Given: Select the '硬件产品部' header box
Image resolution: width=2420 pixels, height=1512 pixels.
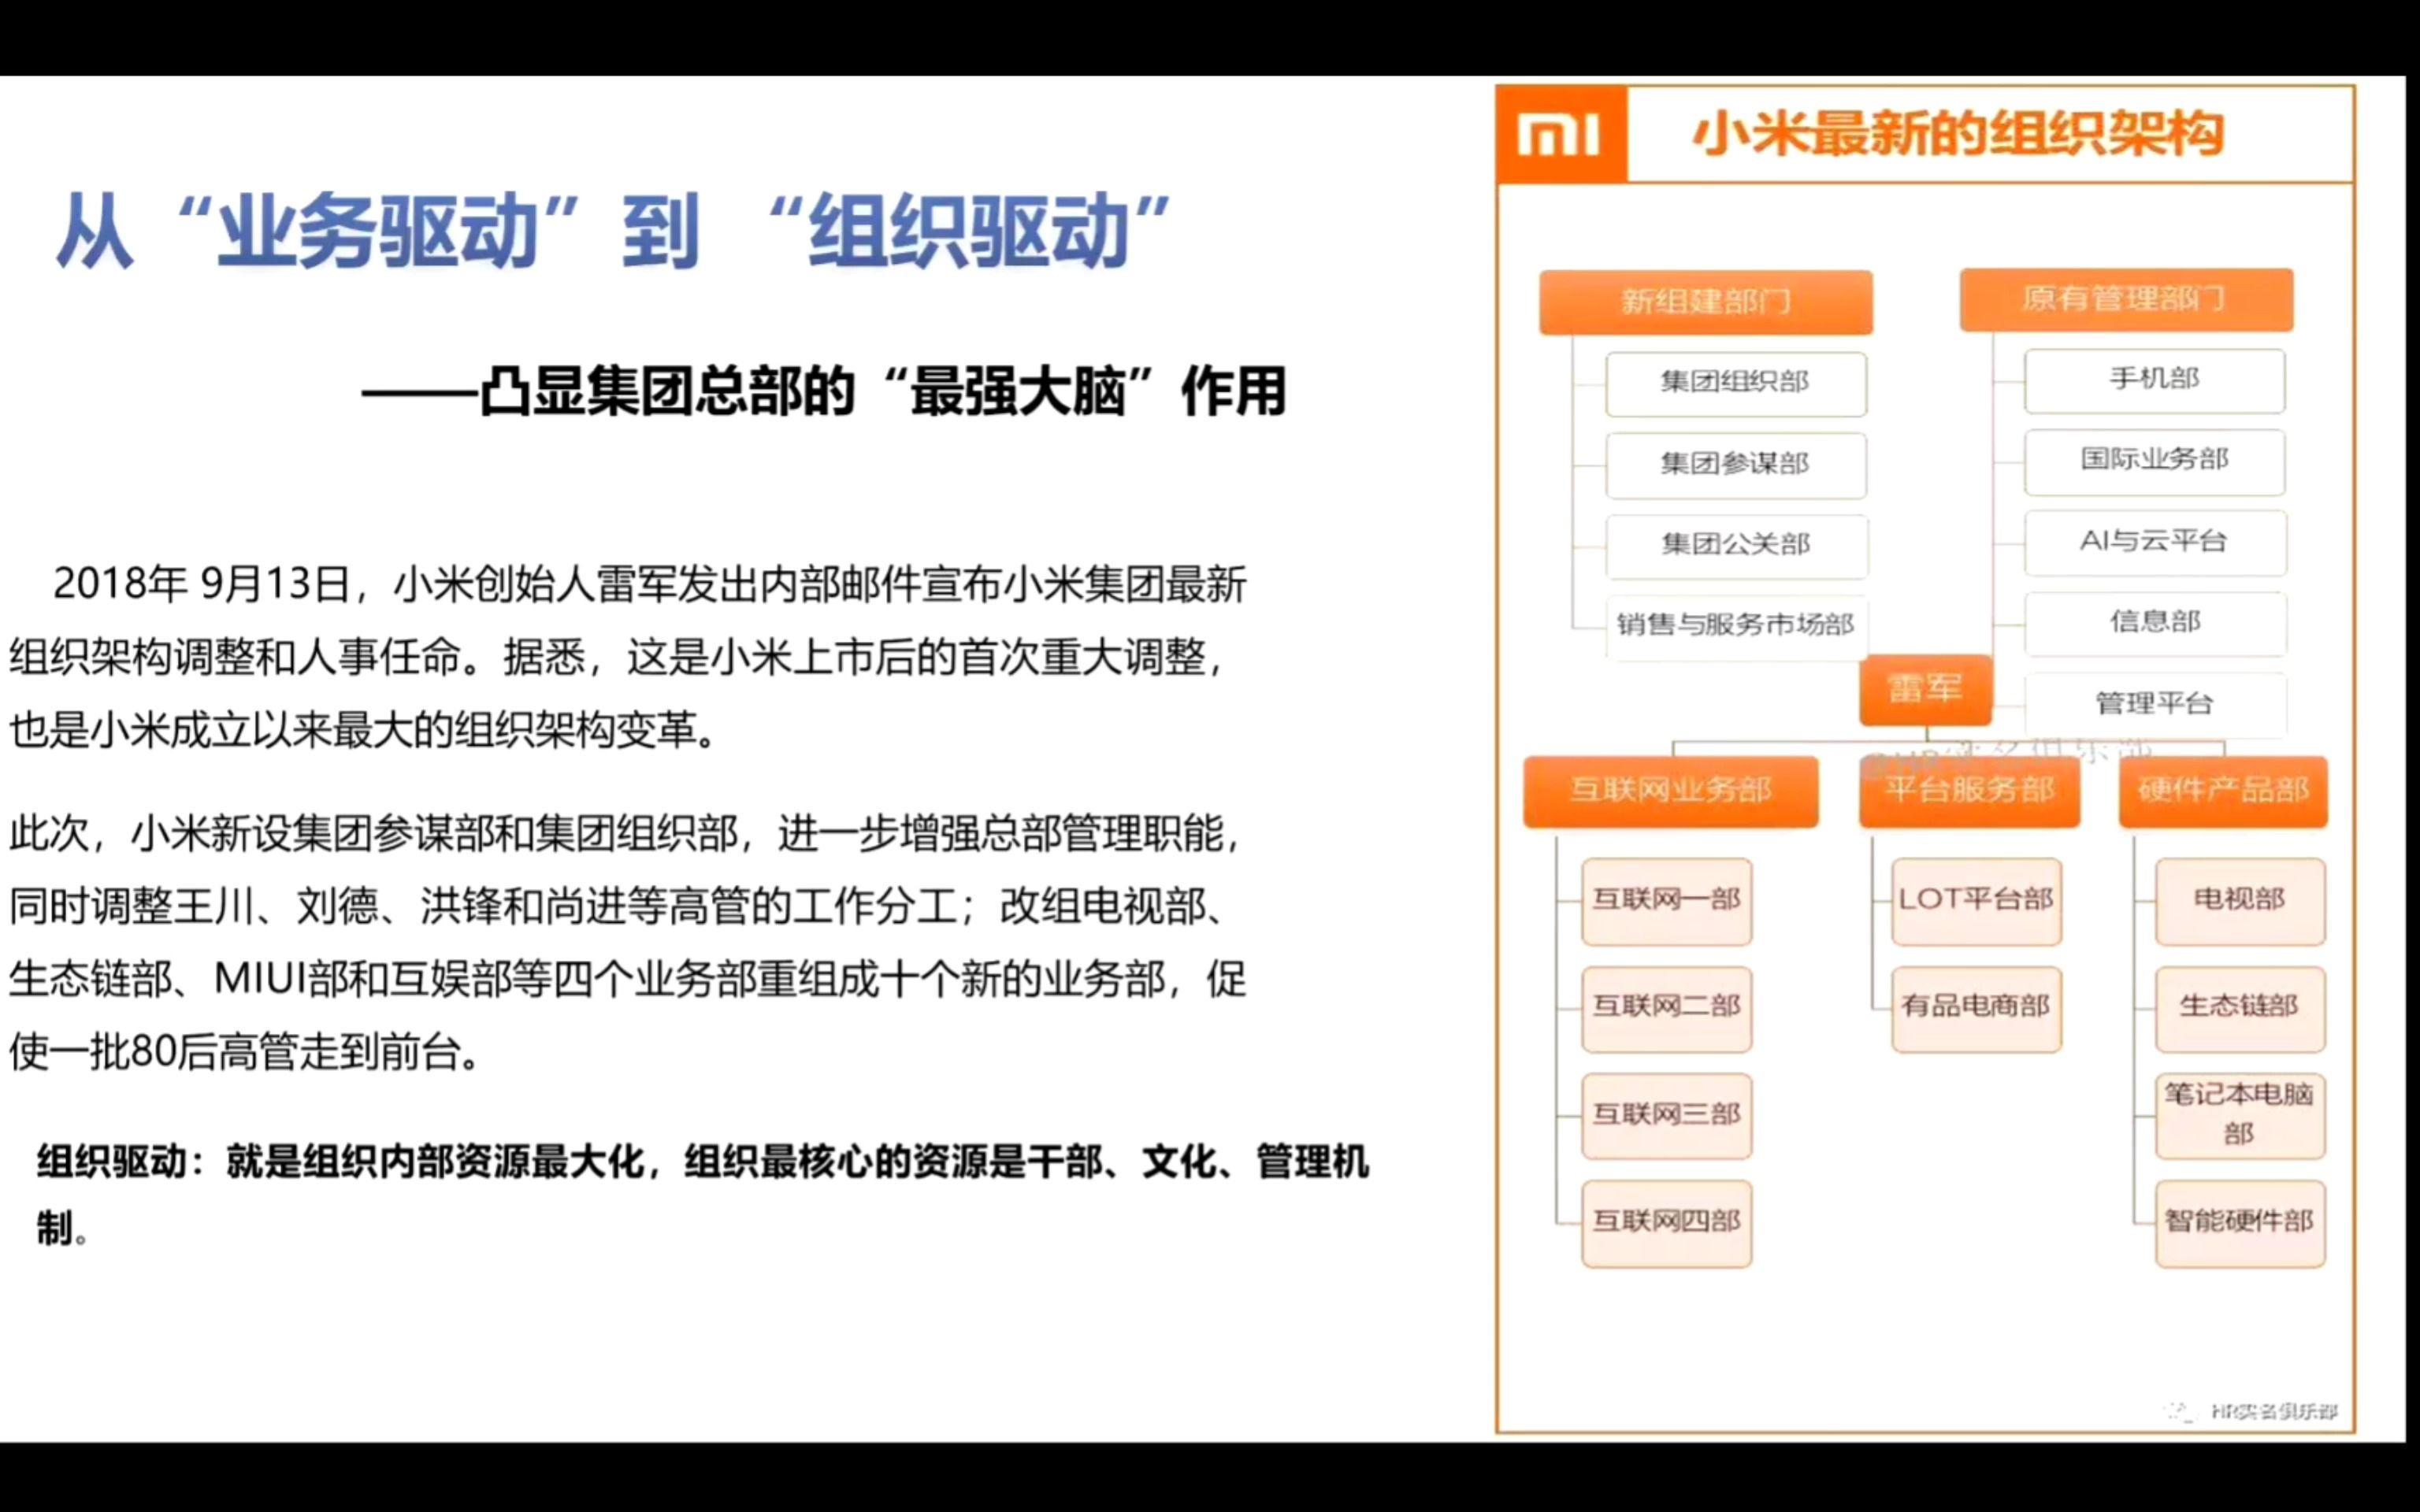Looking at the screenshot, I should (2223, 791).
